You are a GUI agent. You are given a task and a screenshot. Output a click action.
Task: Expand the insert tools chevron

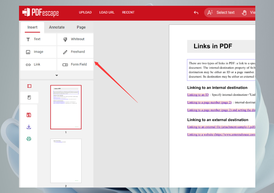56,75
